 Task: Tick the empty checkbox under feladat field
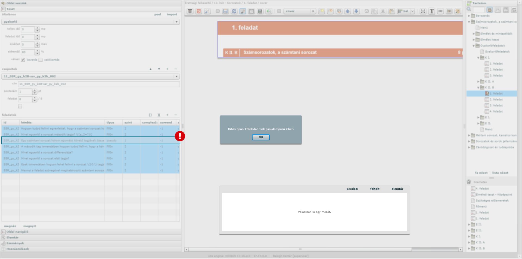[20, 106]
